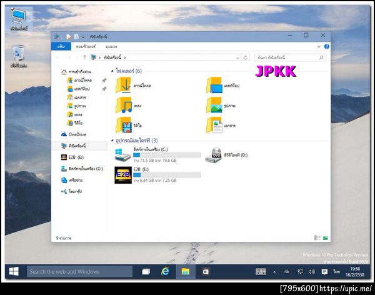The width and height of the screenshot is (375, 295).
Task: Click the E2B drive usage bar
Action: click(x=167, y=175)
